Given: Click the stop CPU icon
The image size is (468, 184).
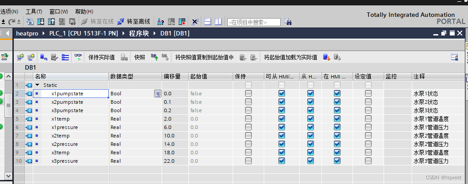Looking at the screenshot, I should [182, 21].
